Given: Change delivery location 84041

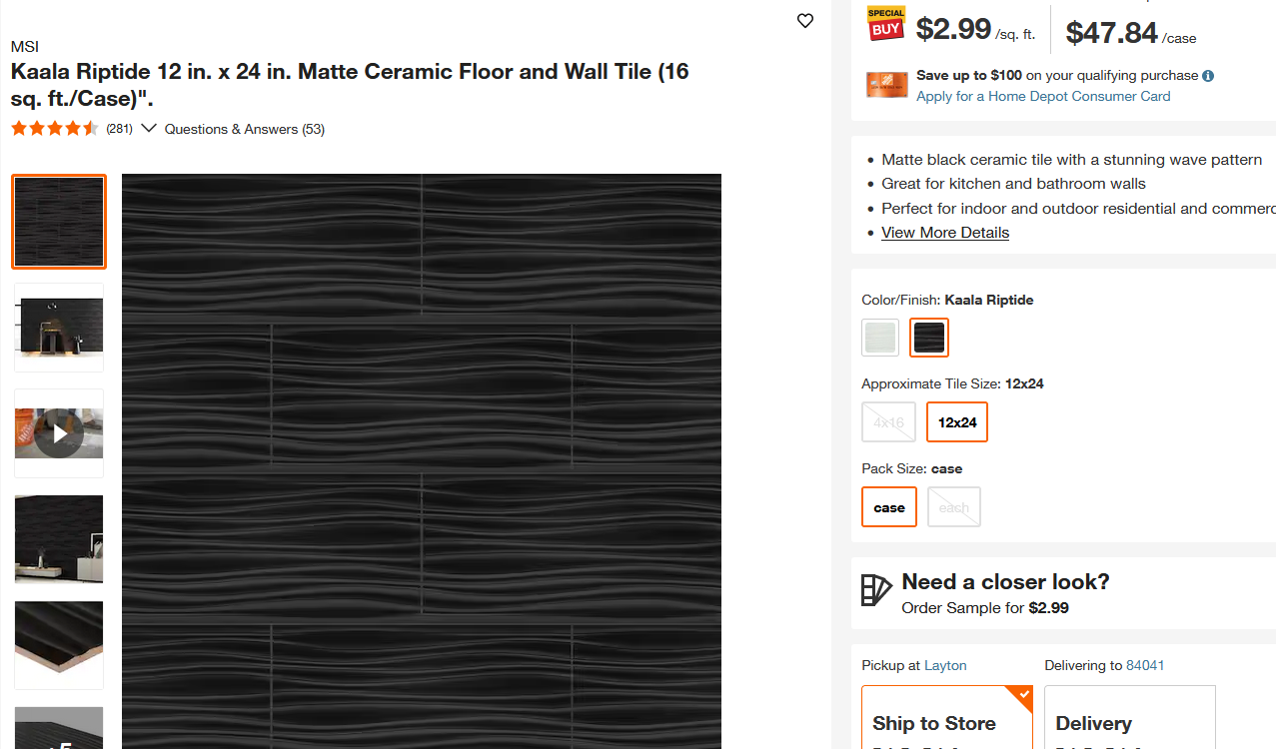Looking at the screenshot, I should click(x=1145, y=664).
